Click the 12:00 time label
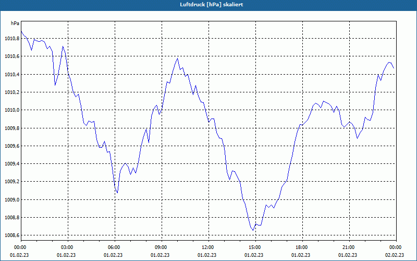This screenshot has height=261, width=417. pyautogui.click(x=208, y=247)
